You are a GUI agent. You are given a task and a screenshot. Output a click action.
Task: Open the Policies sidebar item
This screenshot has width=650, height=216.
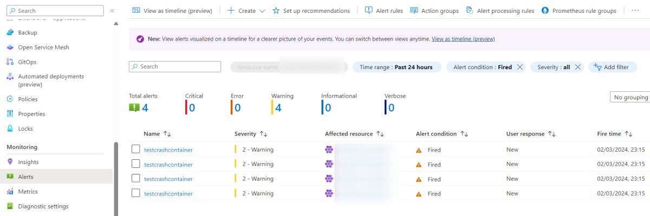coord(28,99)
